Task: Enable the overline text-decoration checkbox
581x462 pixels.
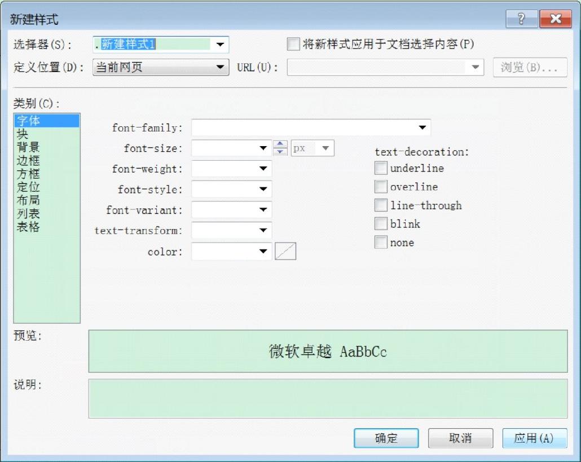Action: tap(381, 186)
